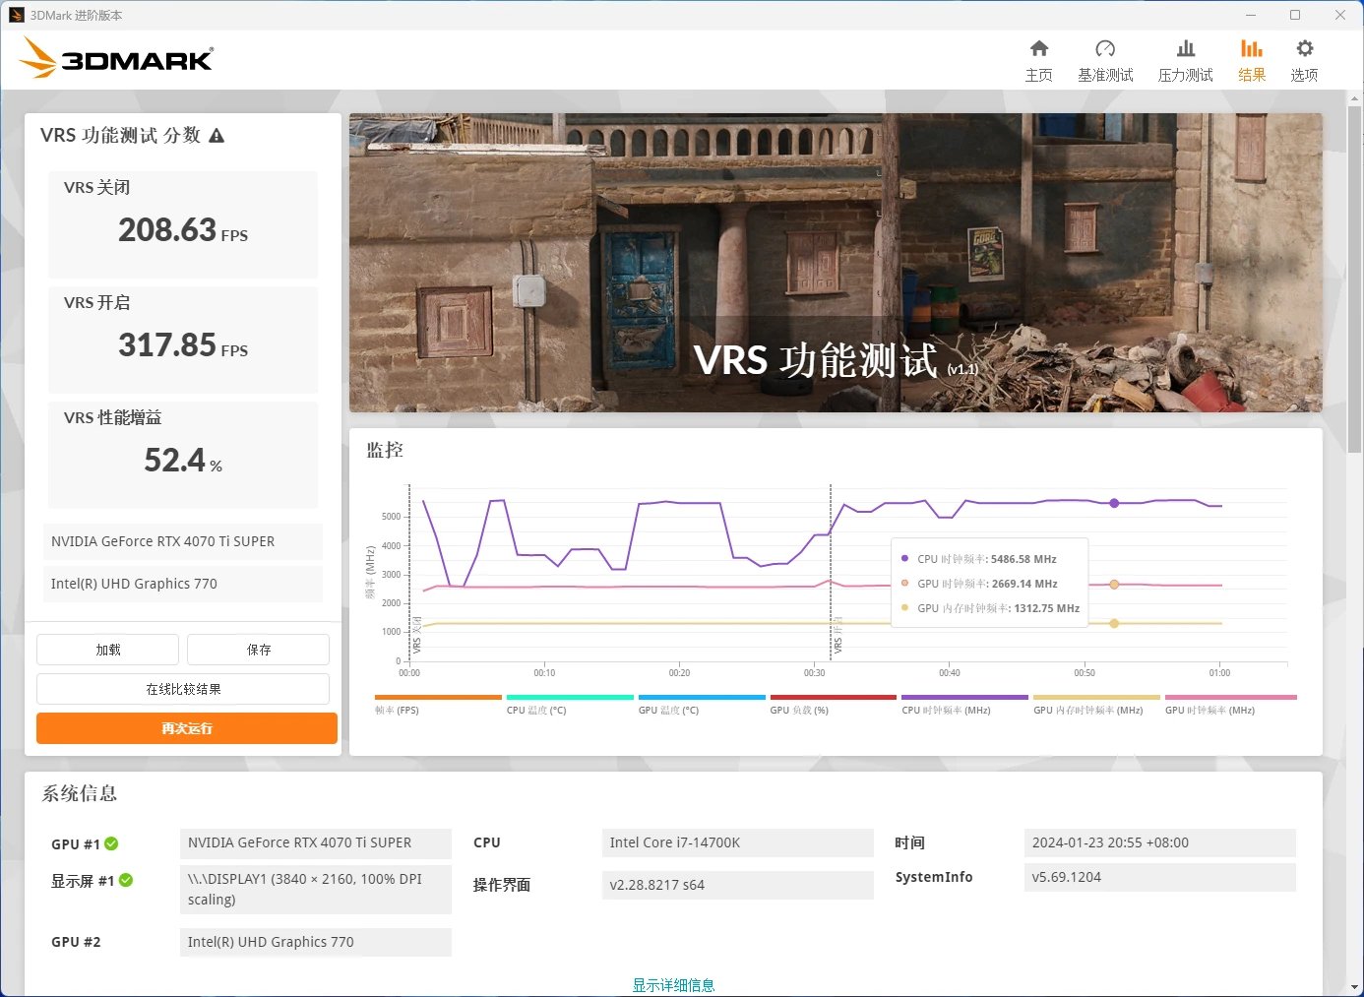The image size is (1364, 997).
Task: Click the 317.85 FPS VRS 开启 score
Action: 183,345
